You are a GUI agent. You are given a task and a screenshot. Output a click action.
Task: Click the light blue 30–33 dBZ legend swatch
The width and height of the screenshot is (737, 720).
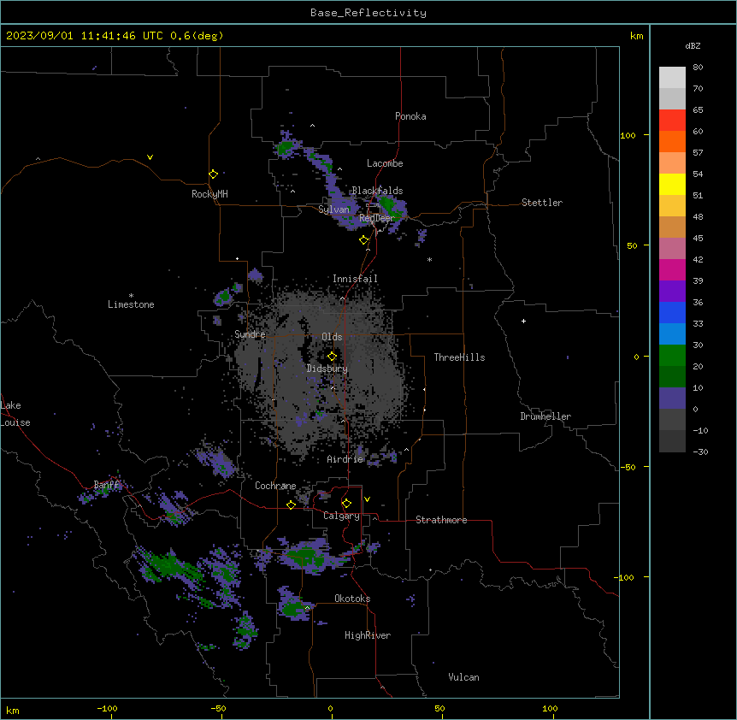[x=672, y=334]
